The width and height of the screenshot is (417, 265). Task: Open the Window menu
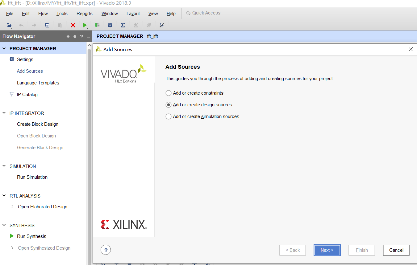(x=110, y=14)
